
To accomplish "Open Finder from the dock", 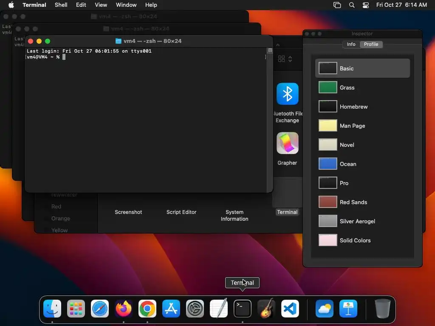I will point(52,309).
